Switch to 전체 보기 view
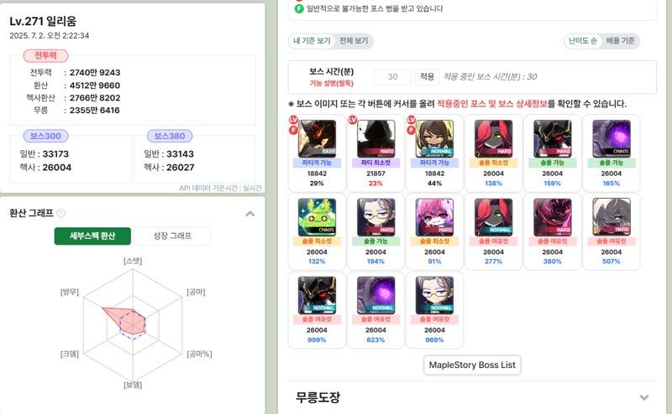The image size is (672, 414). [354, 41]
